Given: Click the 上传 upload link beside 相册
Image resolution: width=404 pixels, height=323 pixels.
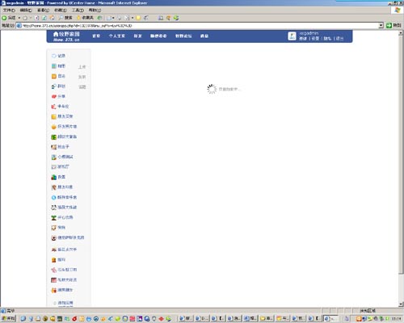Looking at the screenshot, I should click(x=82, y=66).
